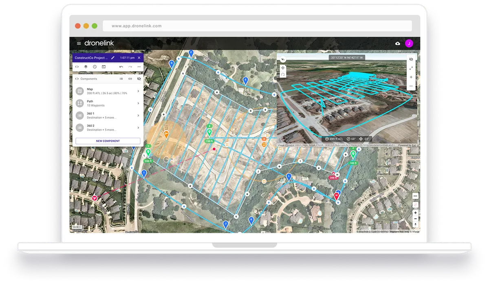
Task: Open the clock history icon in the plan toolbar
Action: (x=95, y=67)
